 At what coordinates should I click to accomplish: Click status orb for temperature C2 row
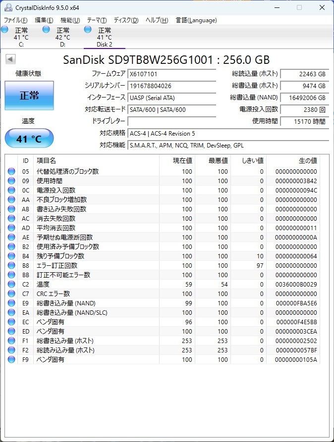point(11,284)
